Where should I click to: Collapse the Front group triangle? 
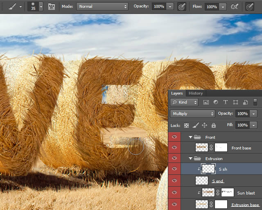190,137
